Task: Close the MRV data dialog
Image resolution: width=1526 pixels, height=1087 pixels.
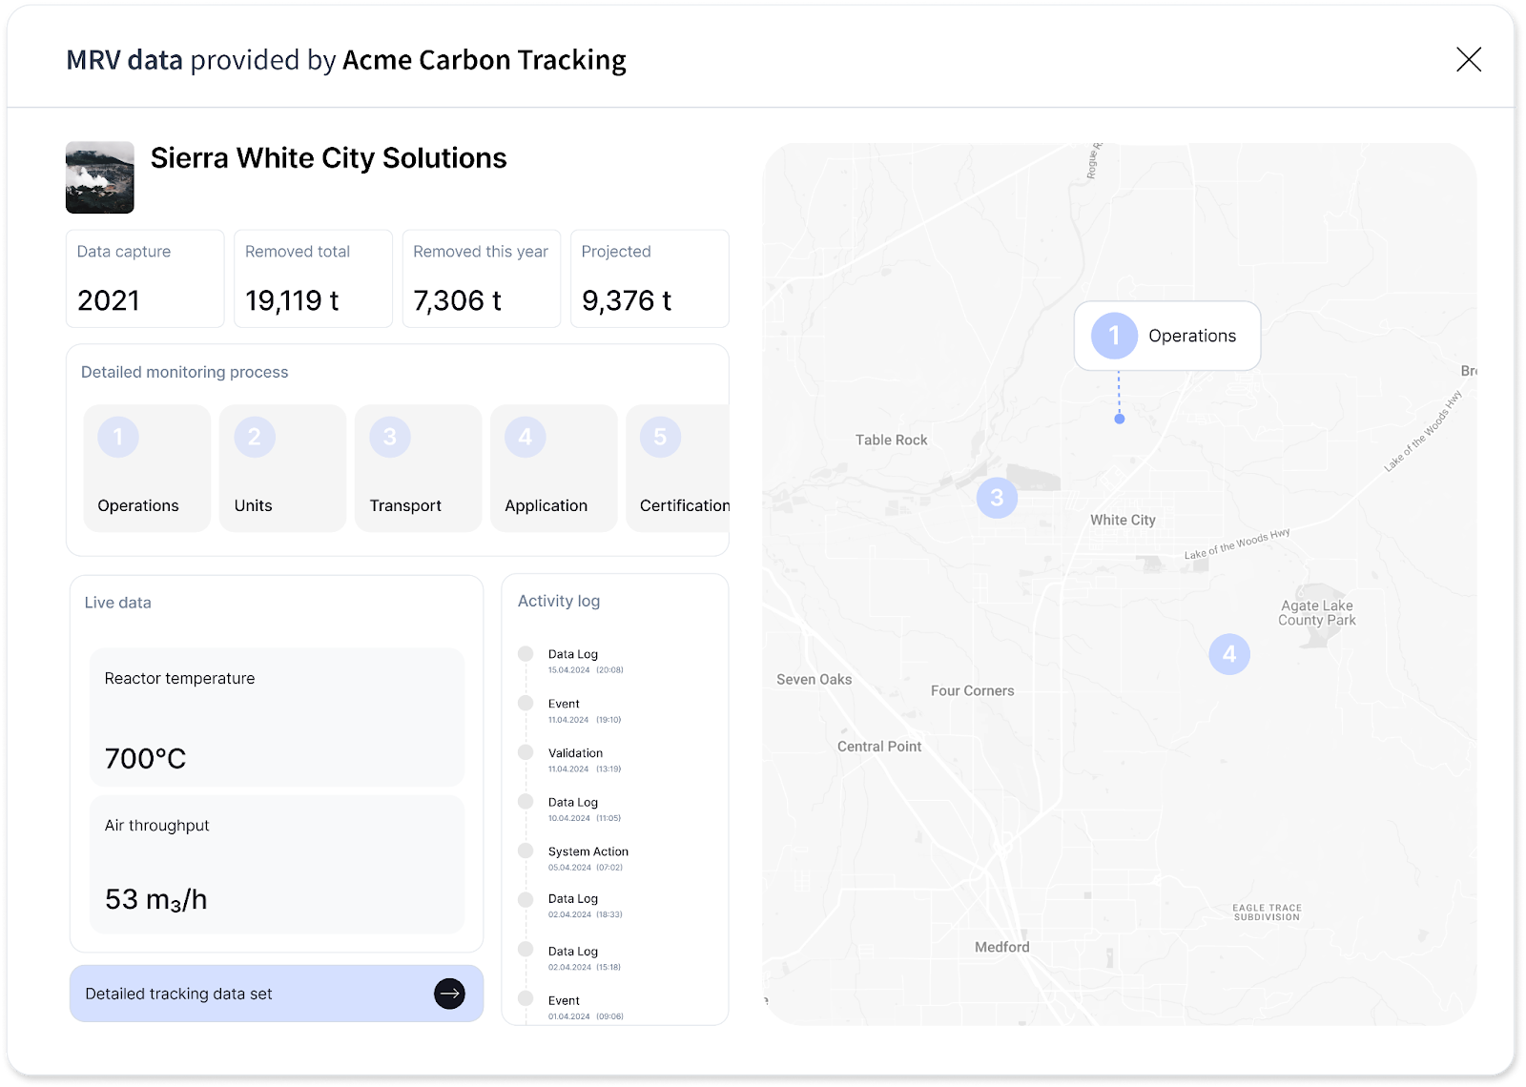Action: pos(1469,59)
